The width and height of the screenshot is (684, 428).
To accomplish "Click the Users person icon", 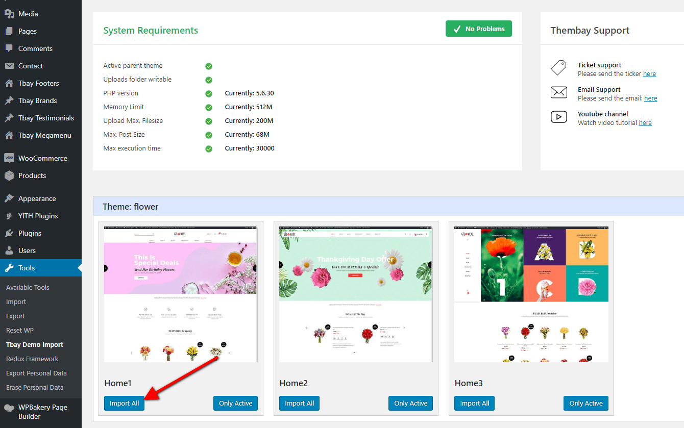I will (x=9, y=250).
